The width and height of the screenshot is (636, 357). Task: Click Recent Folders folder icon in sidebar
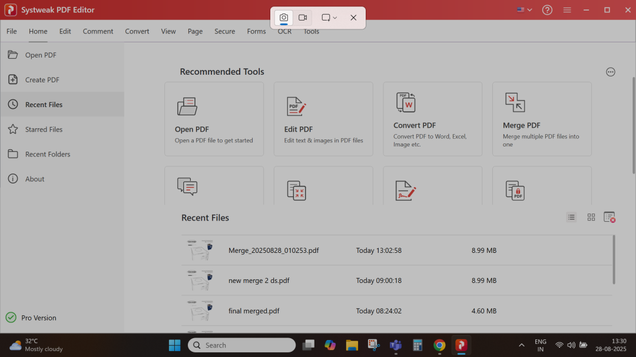[12, 154]
